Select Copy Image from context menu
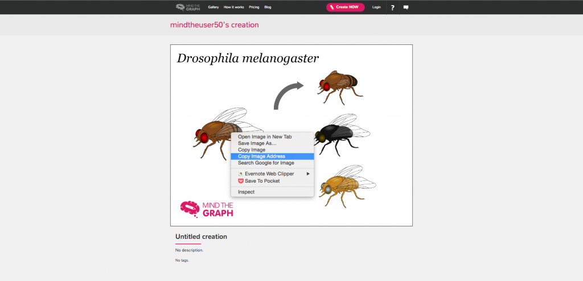This screenshot has height=281, width=583. coord(272,150)
